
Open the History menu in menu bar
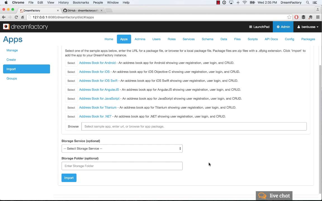(63, 3)
